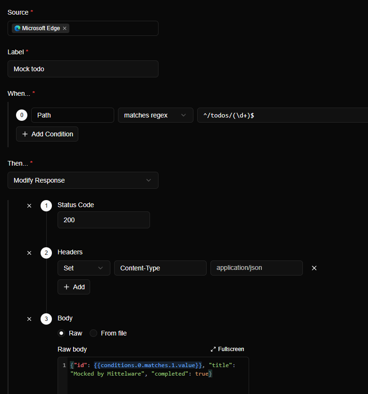Open the matches regex operator dropdown
Screen dimensions: 368x394
156,115
